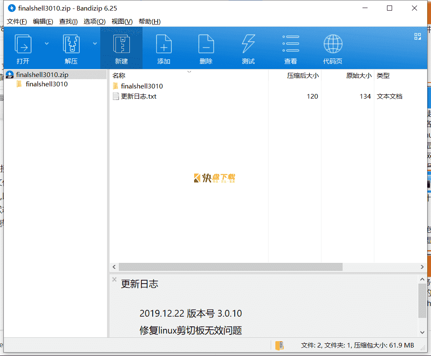Open the Options (选项) menu

coord(94,22)
